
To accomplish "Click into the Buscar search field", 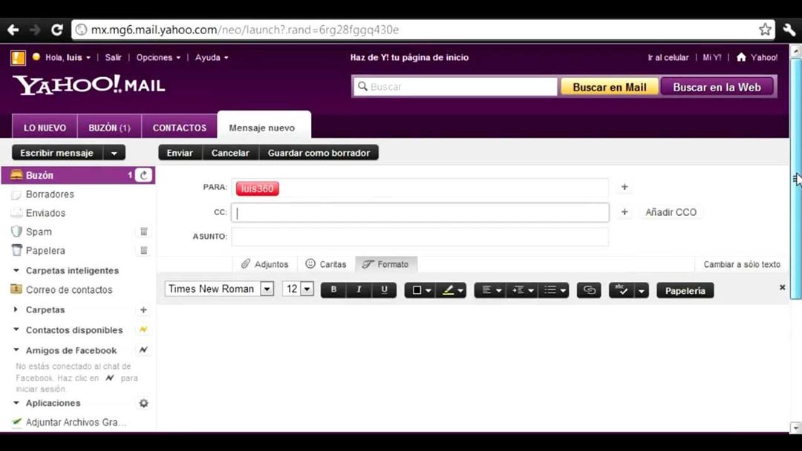I will 454,87.
